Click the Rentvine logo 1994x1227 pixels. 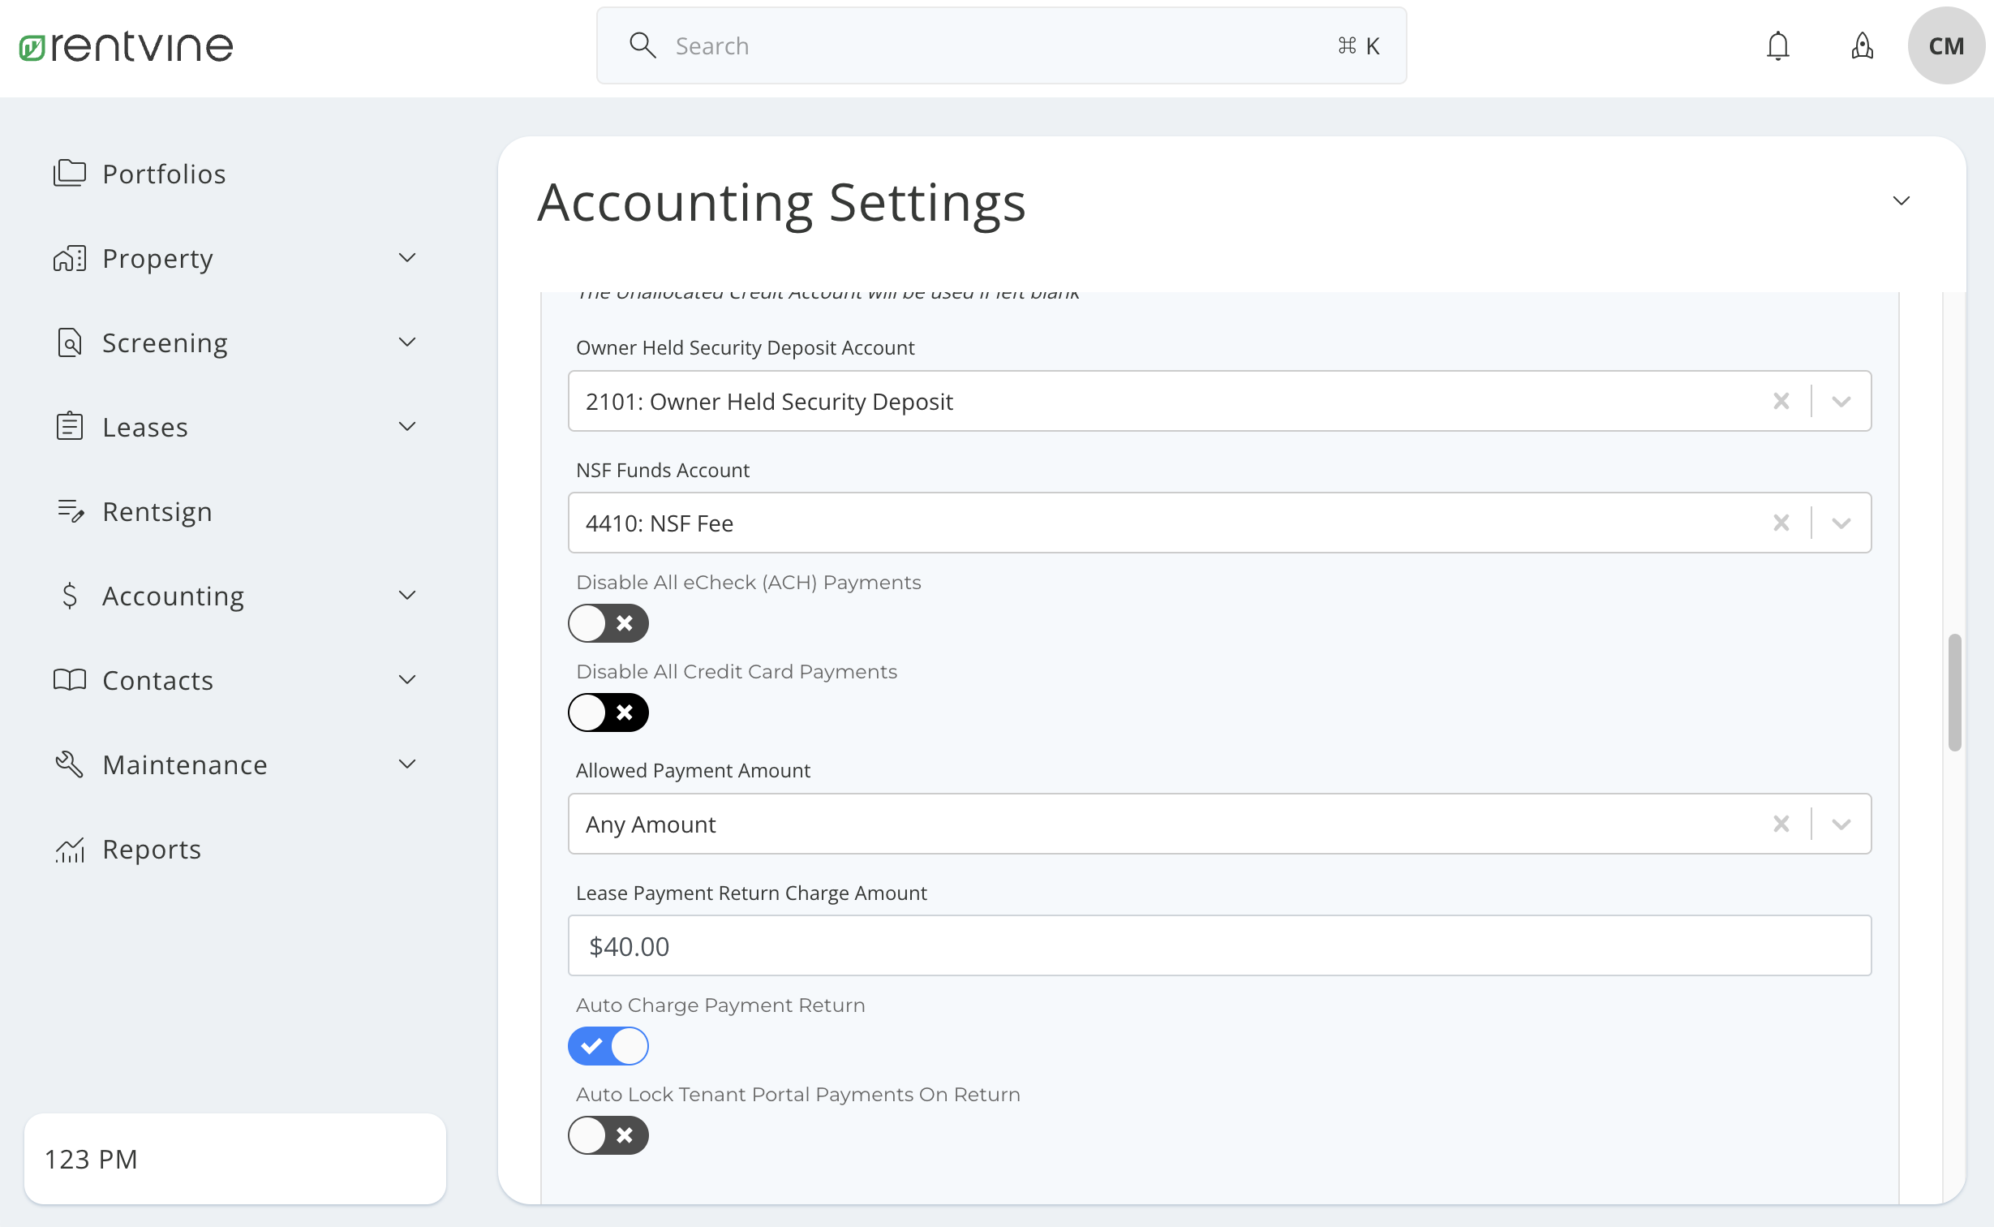coord(127,46)
